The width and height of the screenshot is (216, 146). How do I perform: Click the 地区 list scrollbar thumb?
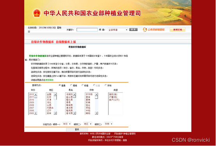[x=55, y=98]
